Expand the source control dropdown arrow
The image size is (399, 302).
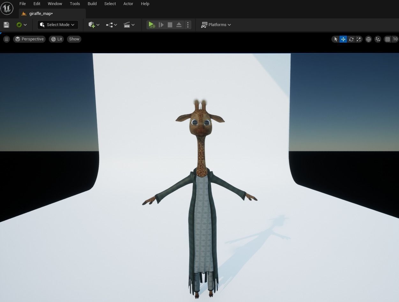(25, 25)
